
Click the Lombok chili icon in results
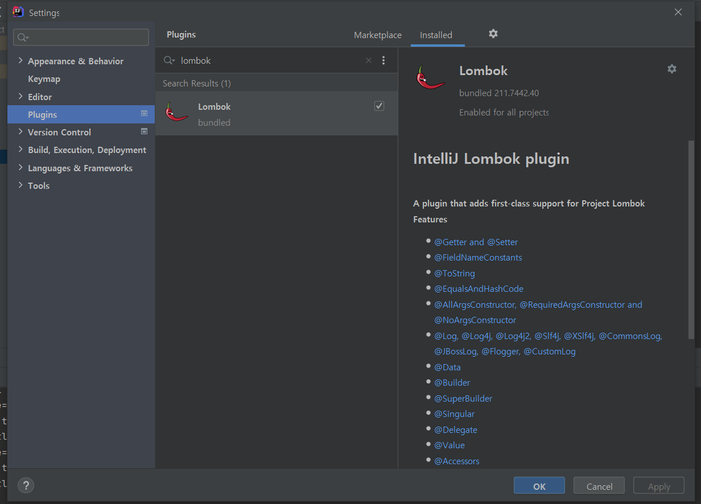click(176, 111)
